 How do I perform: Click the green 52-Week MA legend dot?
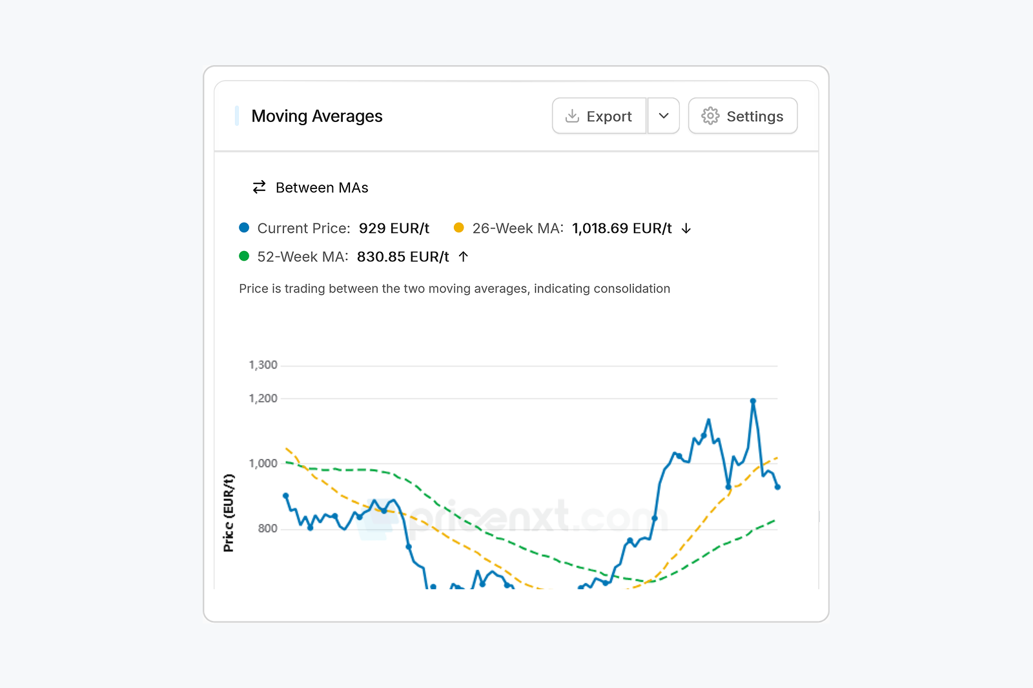coord(244,256)
